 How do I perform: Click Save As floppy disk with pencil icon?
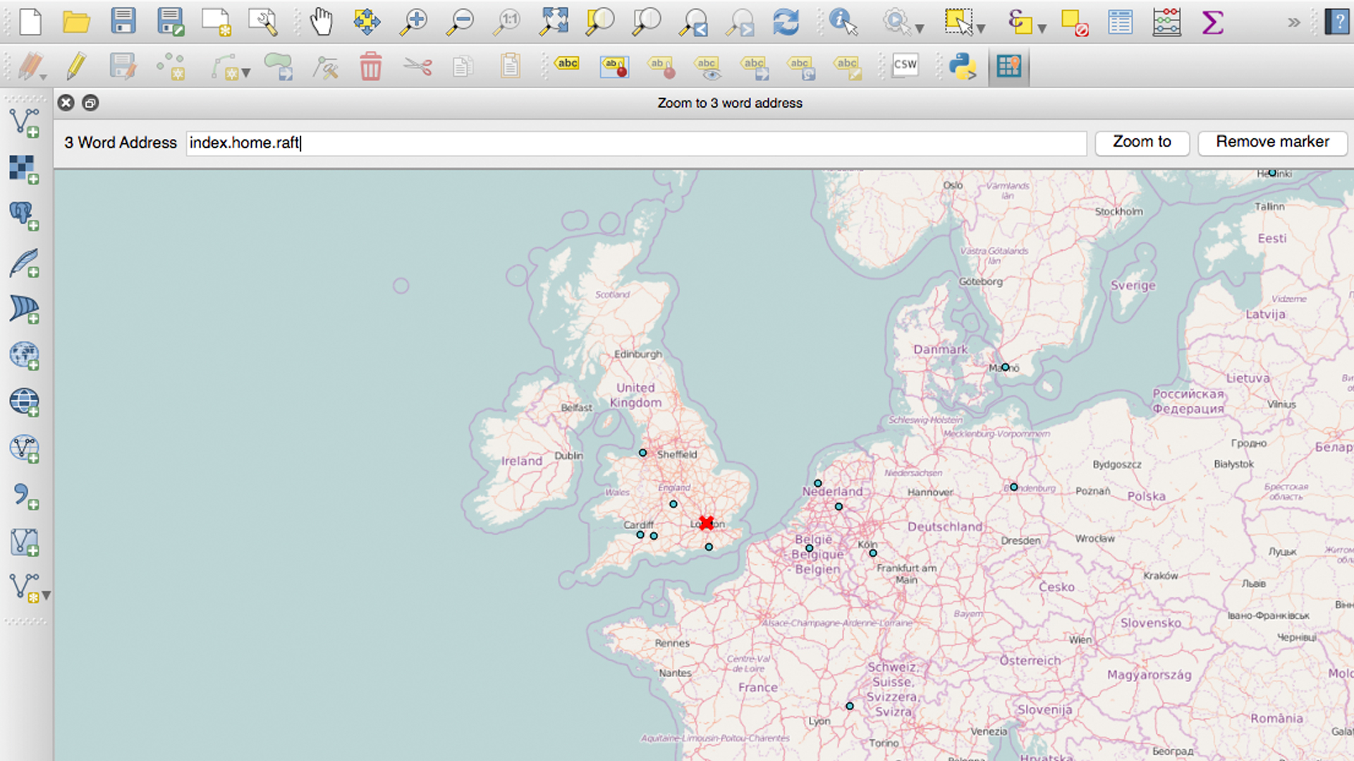171,22
